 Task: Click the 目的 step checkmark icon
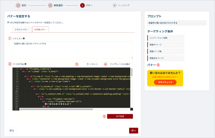[x=18, y=6]
